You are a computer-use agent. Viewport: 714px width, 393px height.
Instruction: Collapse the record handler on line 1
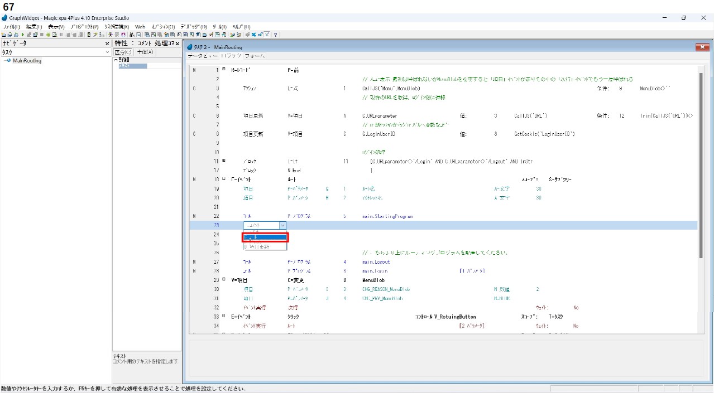[x=224, y=70]
